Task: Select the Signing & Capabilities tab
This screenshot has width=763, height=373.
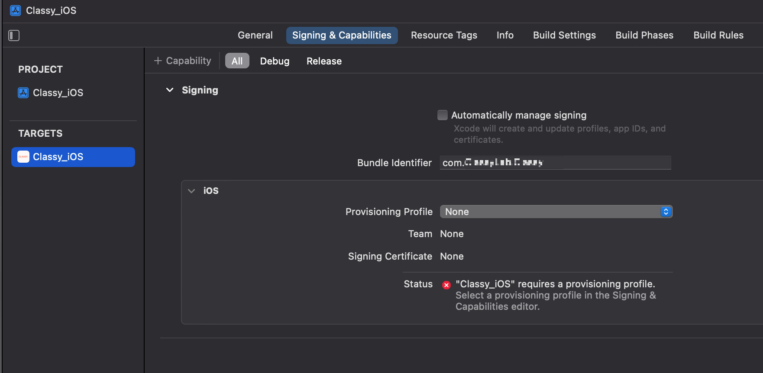Action: (342, 35)
